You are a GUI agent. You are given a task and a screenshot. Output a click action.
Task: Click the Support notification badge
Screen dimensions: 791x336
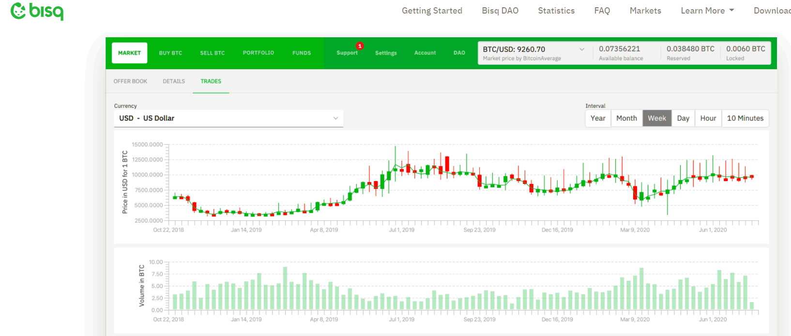pos(360,46)
